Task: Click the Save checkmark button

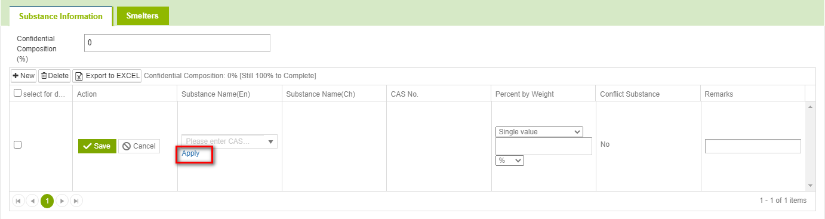Action: click(x=97, y=146)
